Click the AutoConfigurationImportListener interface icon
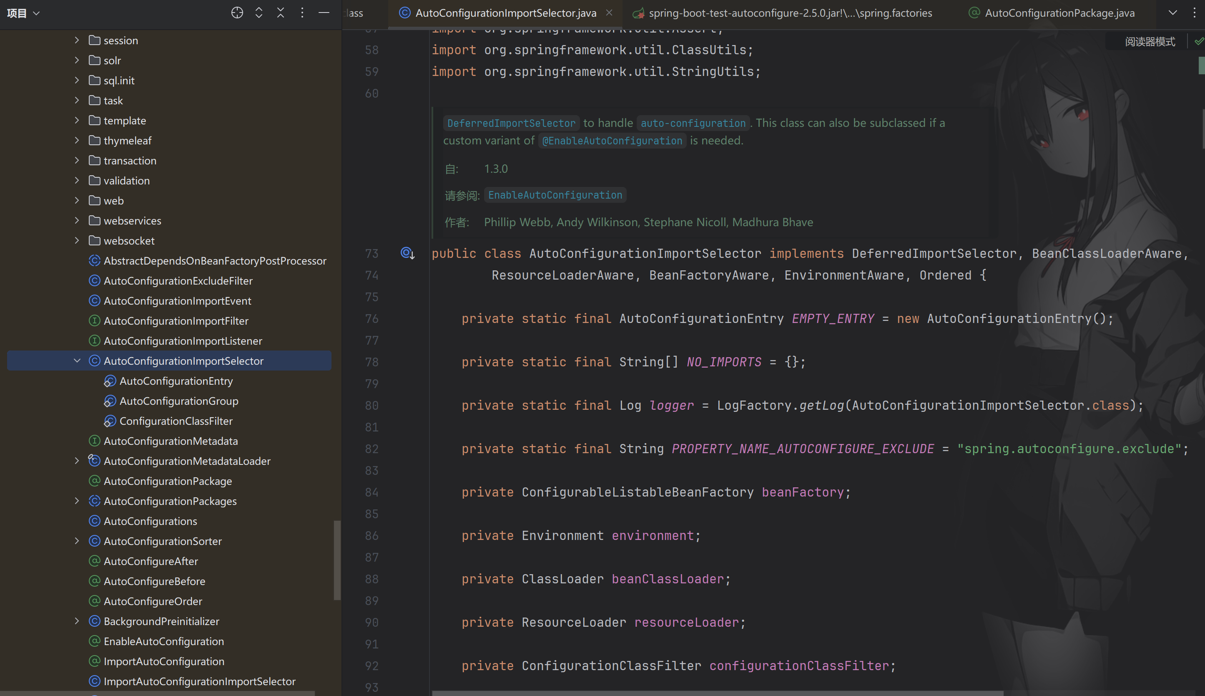This screenshot has width=1205, height=696. tap(95, 341)
